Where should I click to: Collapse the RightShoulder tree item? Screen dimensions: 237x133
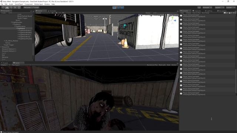11,22
